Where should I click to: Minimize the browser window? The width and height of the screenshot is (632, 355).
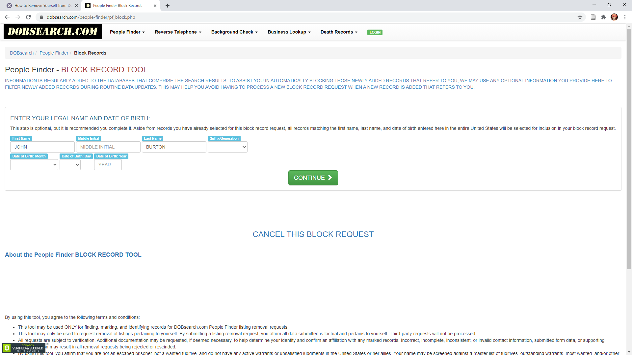[x=594, y=5]
